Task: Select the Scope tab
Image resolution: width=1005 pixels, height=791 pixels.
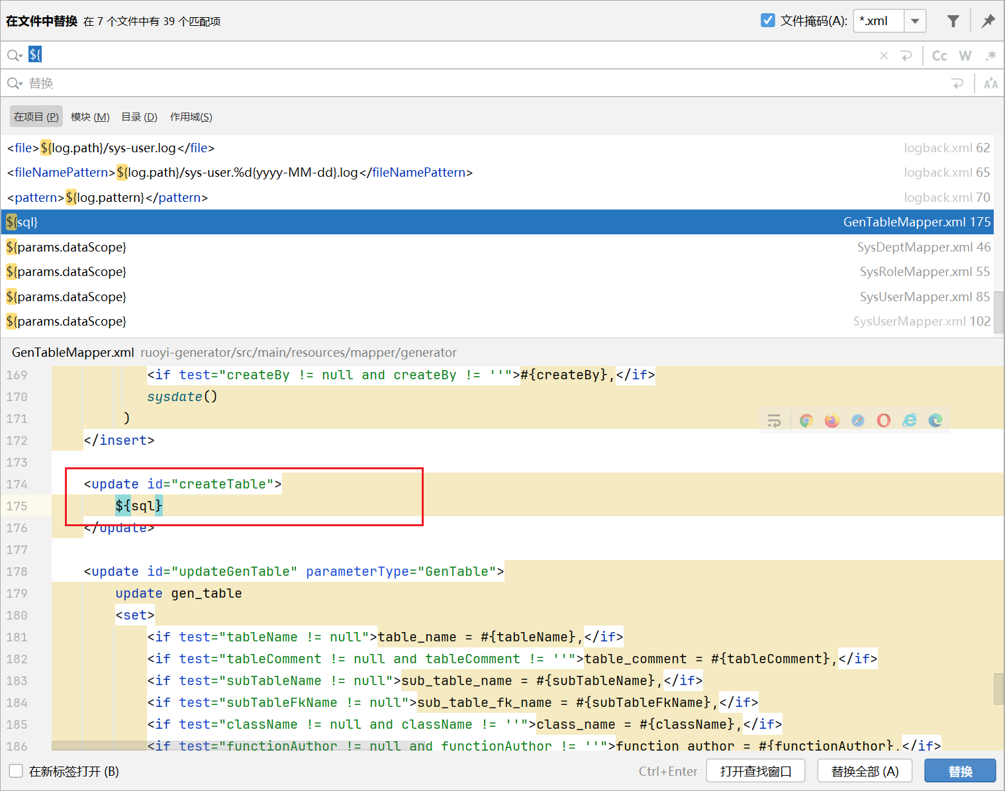Action: [x=191, y=116]
